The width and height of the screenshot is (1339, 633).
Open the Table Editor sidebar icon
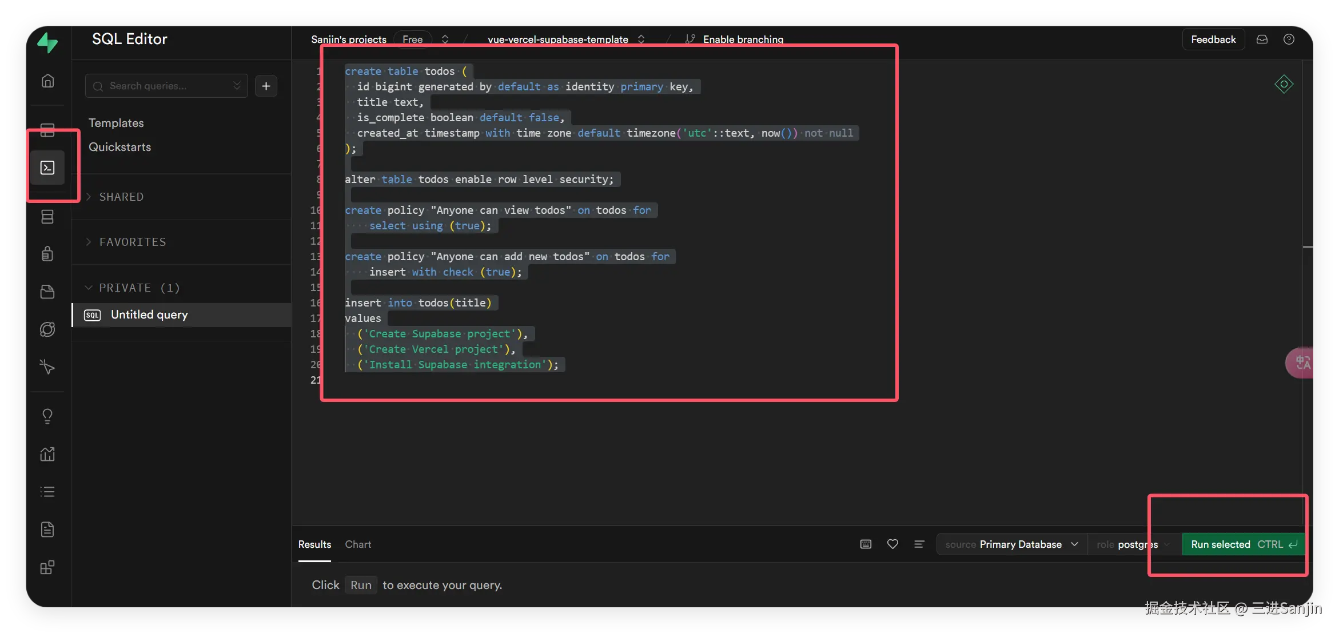(x=48, y=129)
